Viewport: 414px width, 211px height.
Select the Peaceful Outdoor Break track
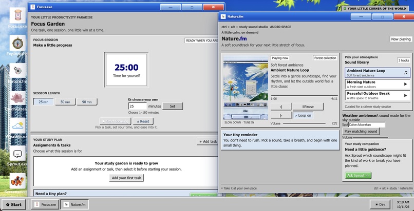(x=378, y=95)
